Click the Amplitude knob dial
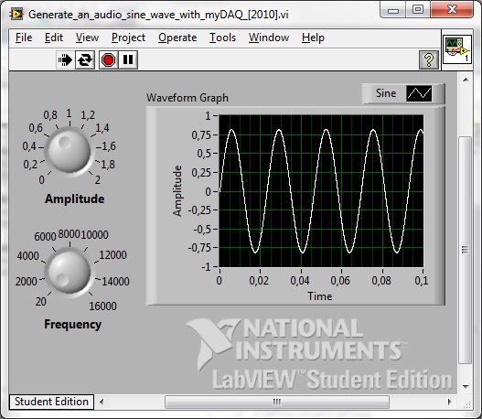Image resolution: width=482 pixels, height=419 pixels. tap(70, 151)
